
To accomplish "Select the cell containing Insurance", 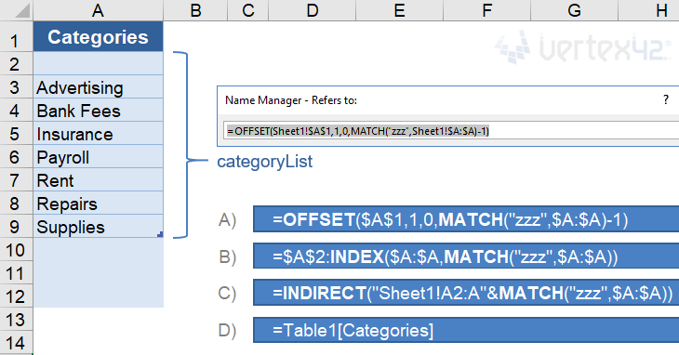I will (98, 134).
